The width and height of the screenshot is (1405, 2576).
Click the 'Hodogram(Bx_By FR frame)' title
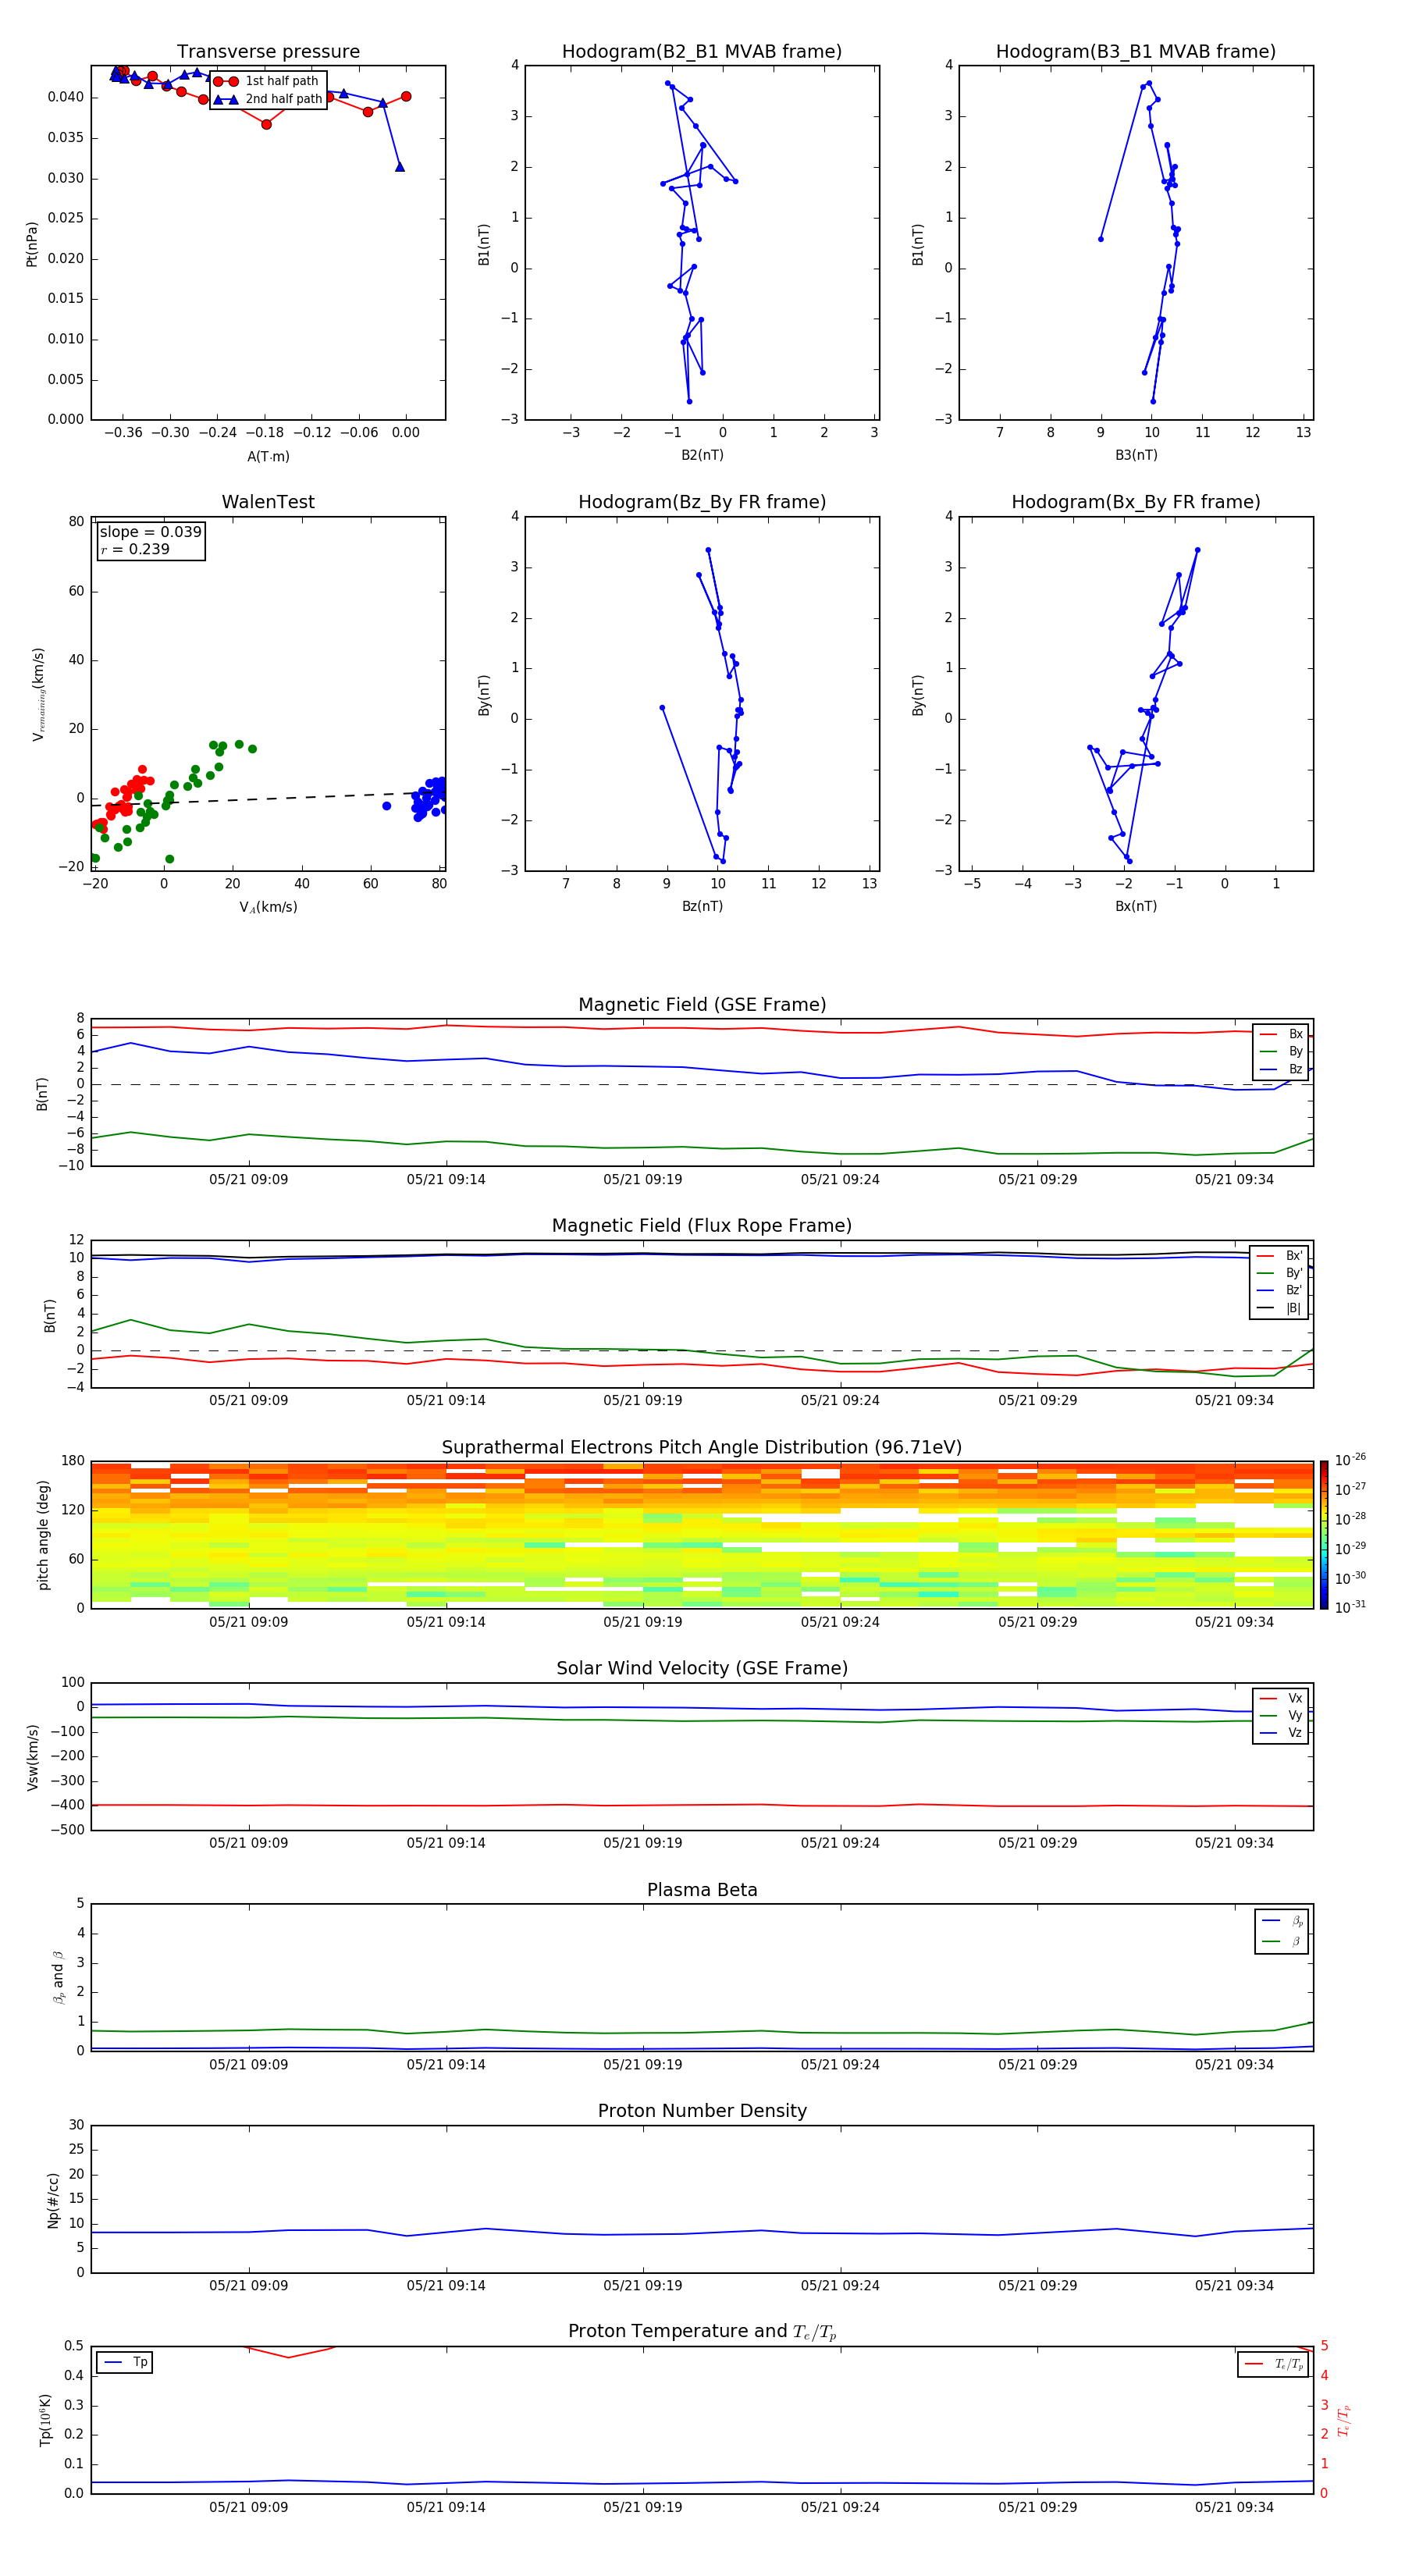tap(1136, 502)
